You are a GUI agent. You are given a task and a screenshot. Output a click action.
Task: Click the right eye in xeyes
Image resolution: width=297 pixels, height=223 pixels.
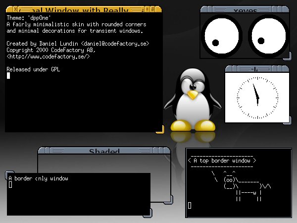(x=269, y=36)
